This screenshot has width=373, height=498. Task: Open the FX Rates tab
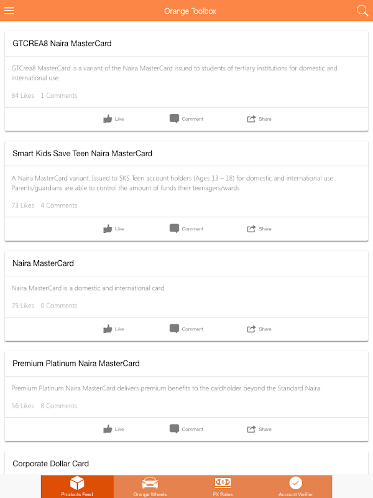[223, 487]
